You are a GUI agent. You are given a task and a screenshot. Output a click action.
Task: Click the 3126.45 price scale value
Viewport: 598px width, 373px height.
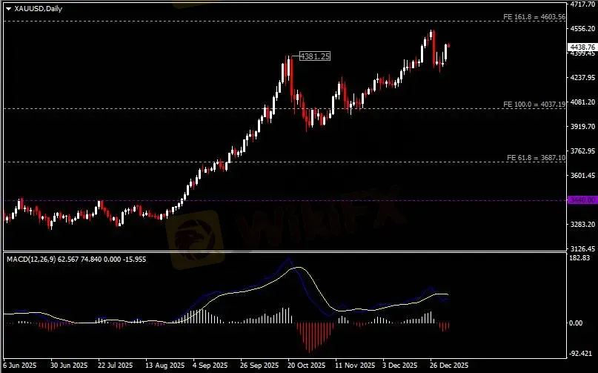click(582, 248)
